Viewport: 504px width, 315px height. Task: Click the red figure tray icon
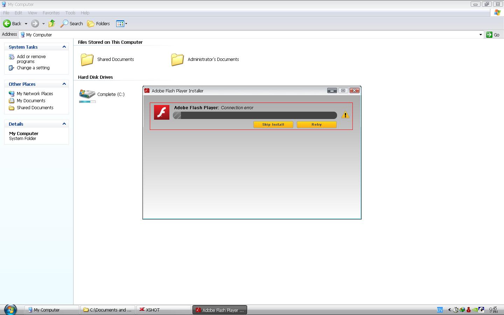point(469,310)
